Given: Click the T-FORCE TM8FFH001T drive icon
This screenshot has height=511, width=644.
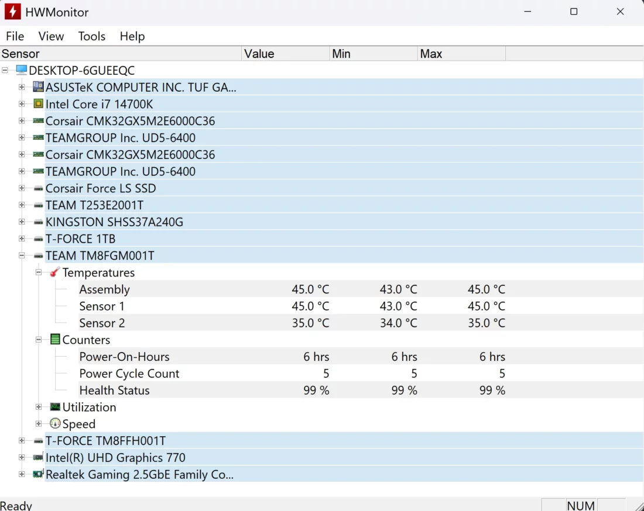Looking at the screenshot, I should [x=38, y=441].
